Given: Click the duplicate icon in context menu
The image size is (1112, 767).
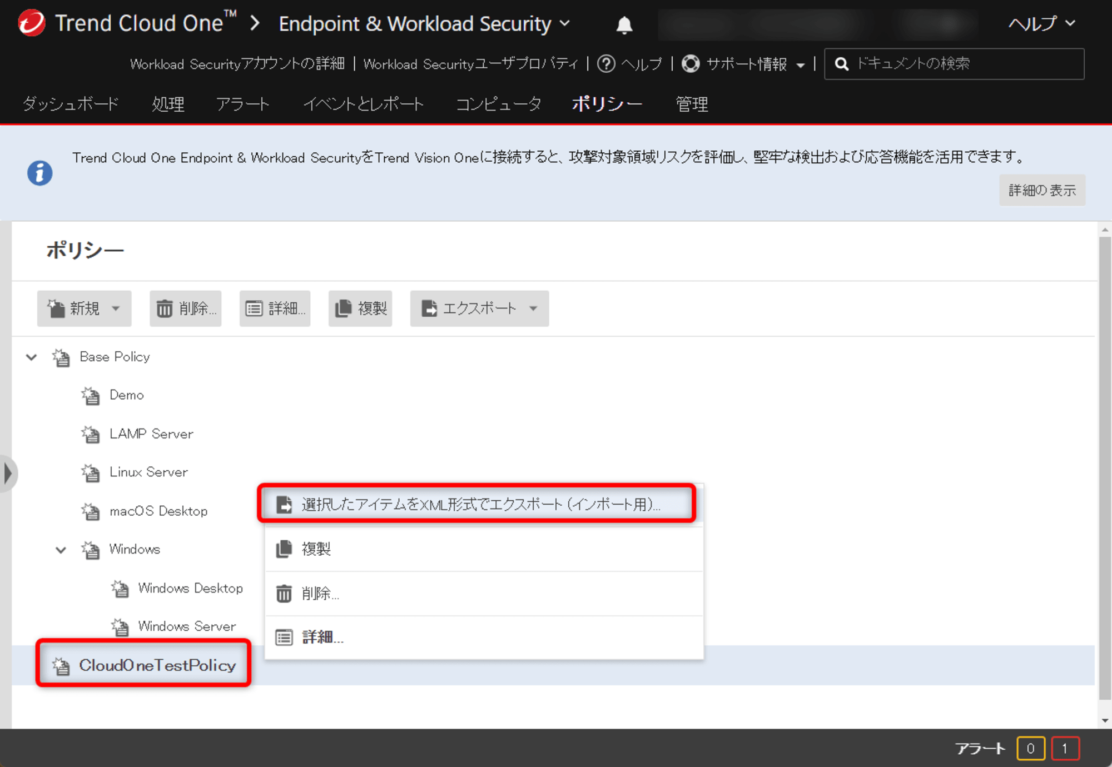Looking at the screenshot, I should point(284,549).
